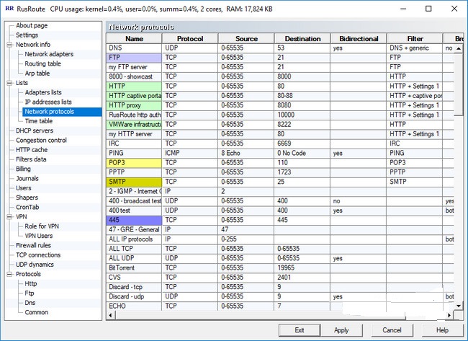The image size is (468, 341).
Task: Select Ftp under Protocols
Action: [30, 293]
